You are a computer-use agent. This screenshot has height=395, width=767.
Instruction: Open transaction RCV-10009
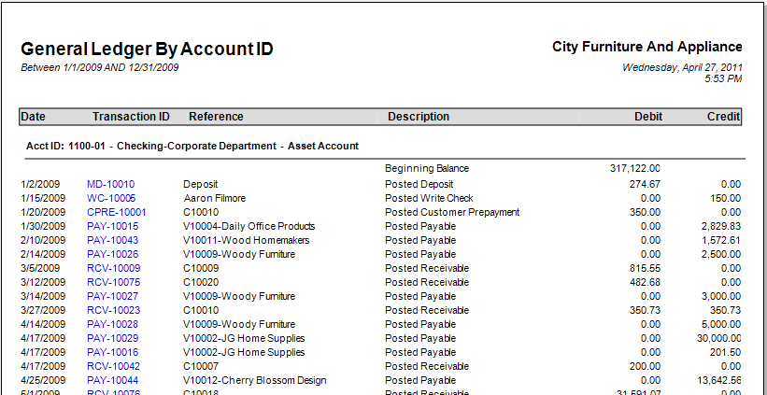(113, 268)
